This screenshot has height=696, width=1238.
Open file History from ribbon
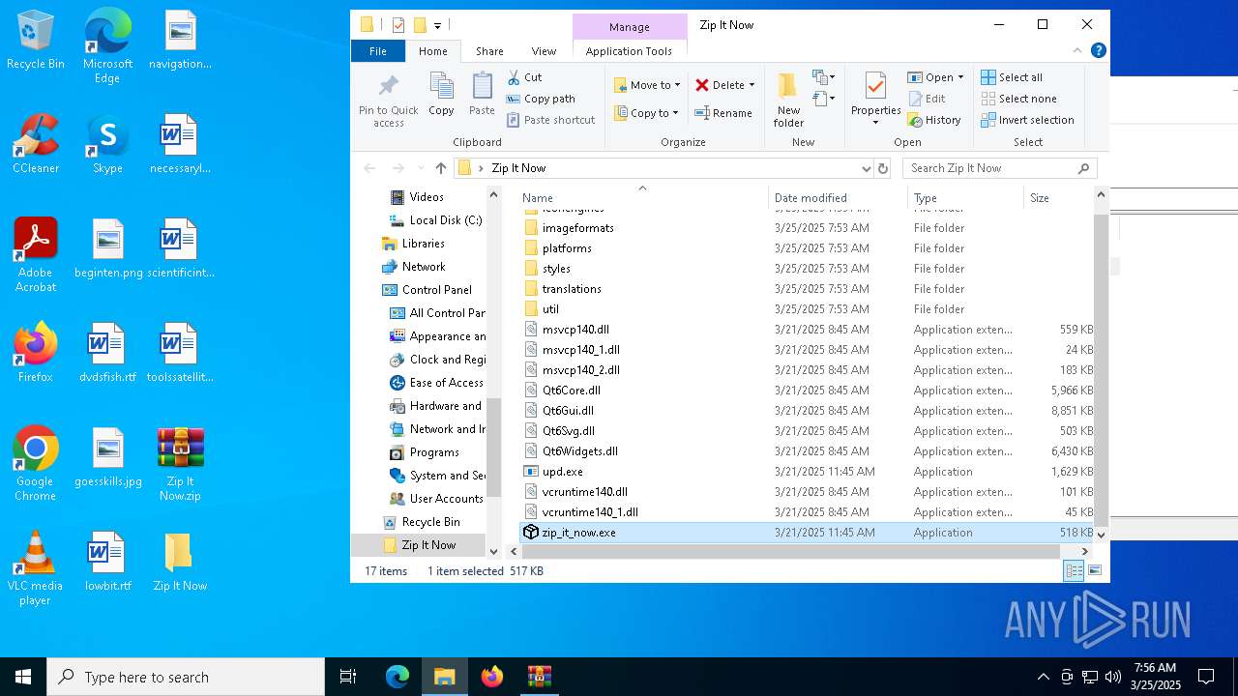point(934,120)
